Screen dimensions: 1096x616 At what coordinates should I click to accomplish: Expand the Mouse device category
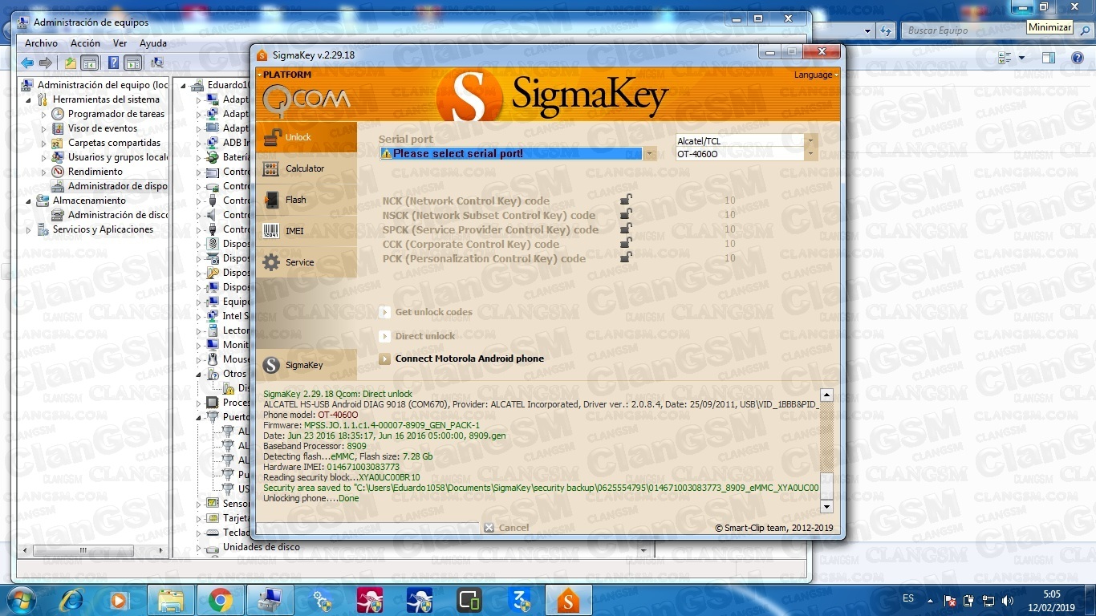[199, 360]
